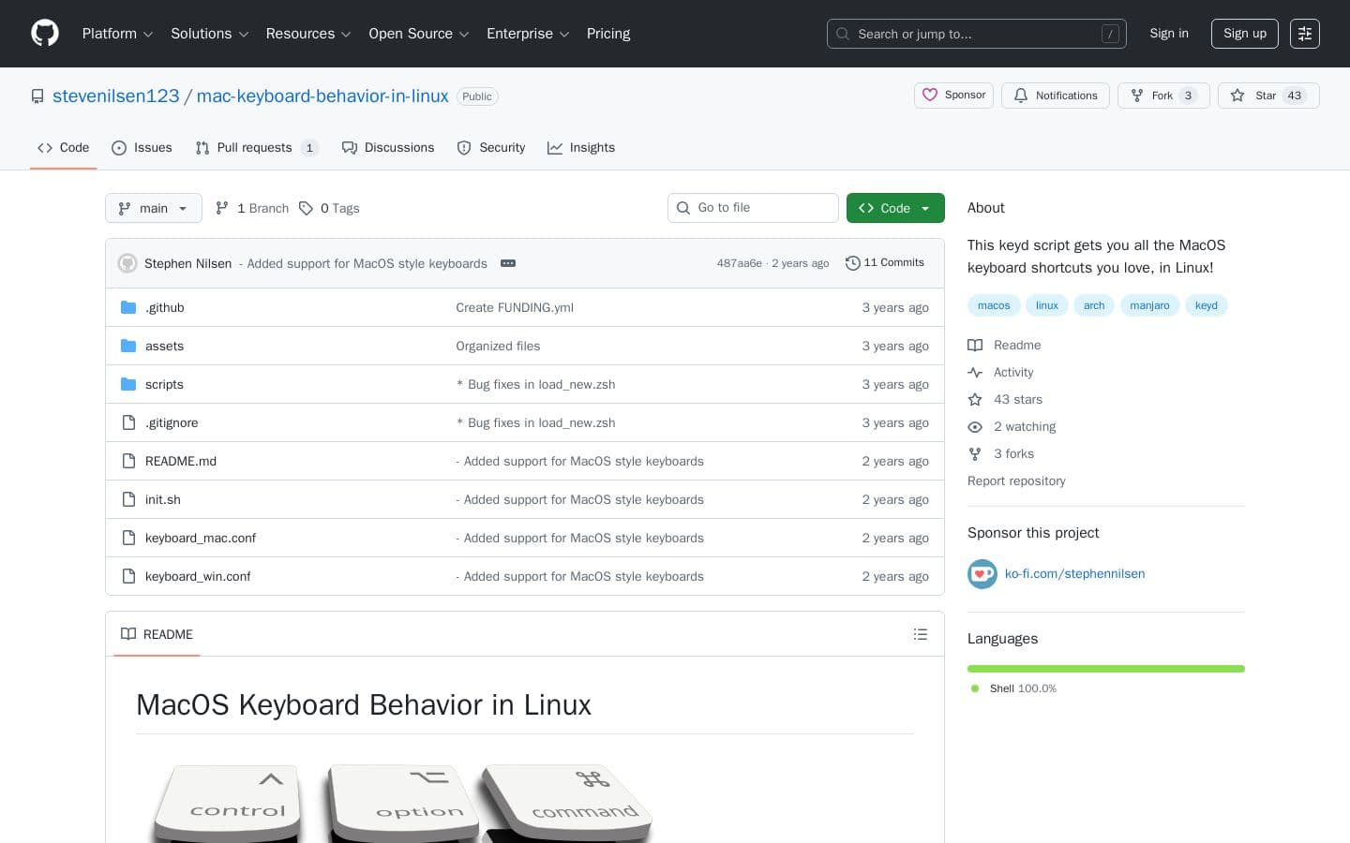The width and height of the screenshot is (1350, 843).
Task: Open the main branch dropdown
Action: 154,208
